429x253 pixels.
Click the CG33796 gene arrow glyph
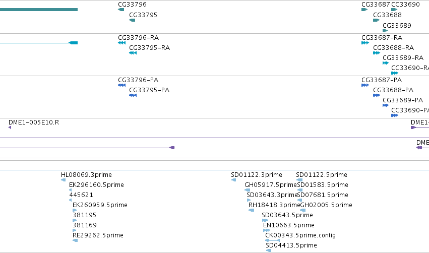121,10
